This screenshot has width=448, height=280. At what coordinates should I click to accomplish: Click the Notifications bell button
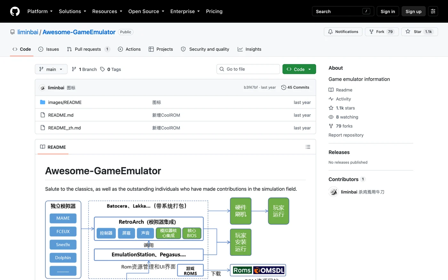point(343,32)
